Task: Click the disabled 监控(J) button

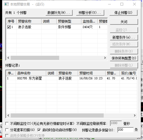Action: click(124, 30)
